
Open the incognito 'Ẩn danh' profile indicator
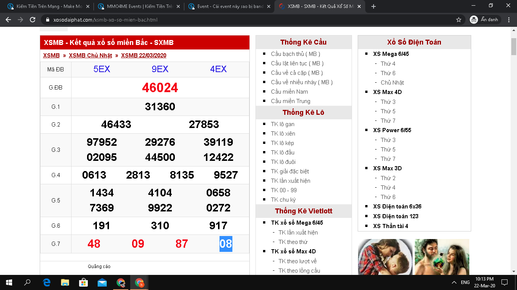[x=485, y=20]
